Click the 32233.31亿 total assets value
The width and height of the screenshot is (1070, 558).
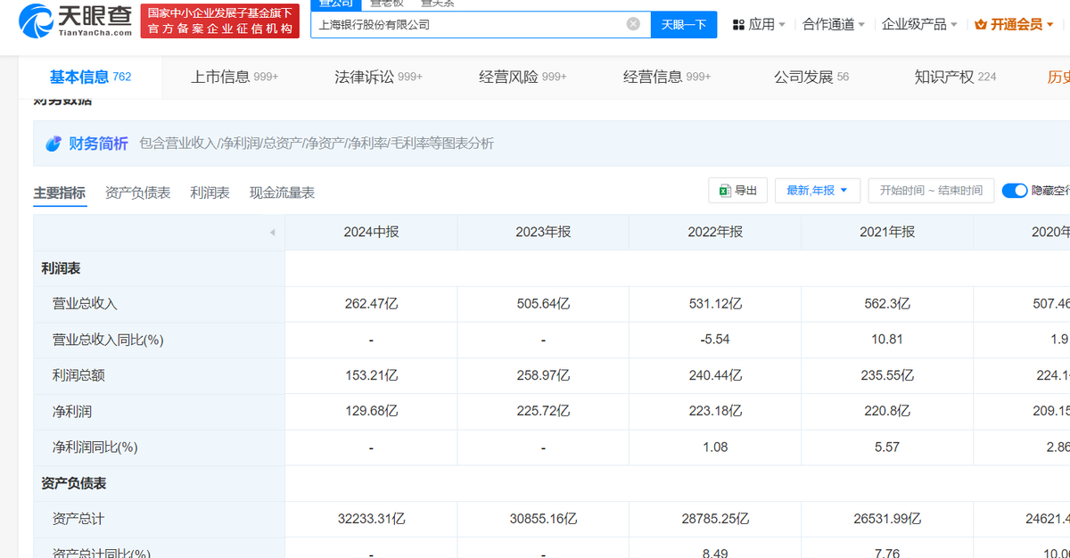click(371, 518)
